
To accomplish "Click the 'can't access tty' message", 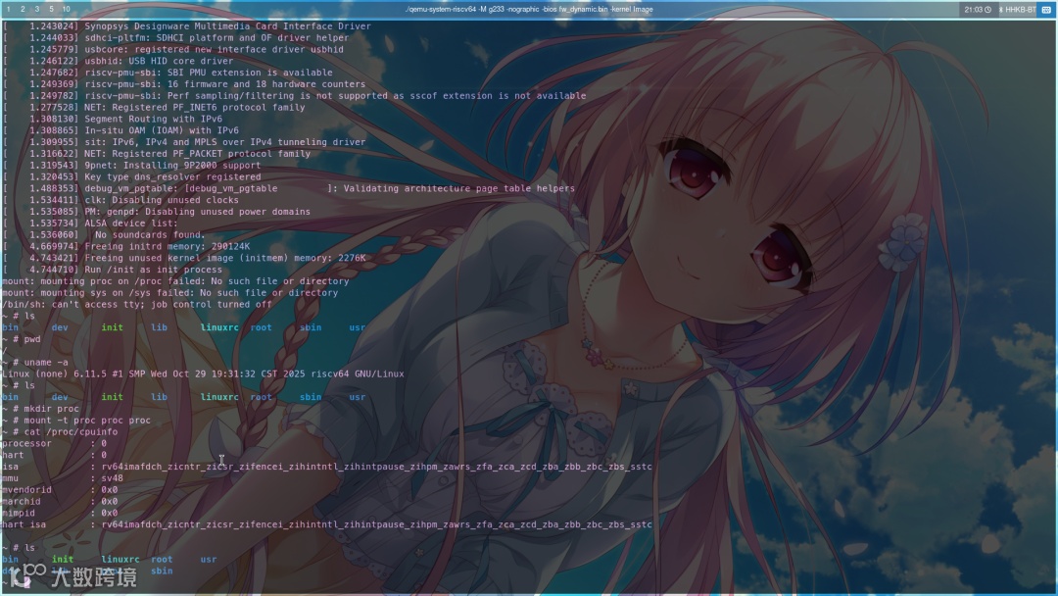I will pos(137,305).
